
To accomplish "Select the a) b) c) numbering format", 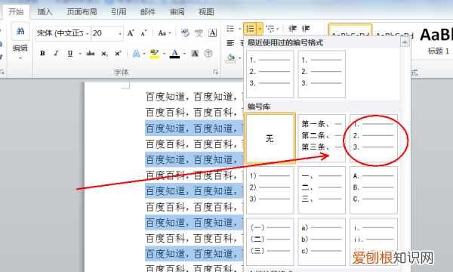I will tap(322, 242).
